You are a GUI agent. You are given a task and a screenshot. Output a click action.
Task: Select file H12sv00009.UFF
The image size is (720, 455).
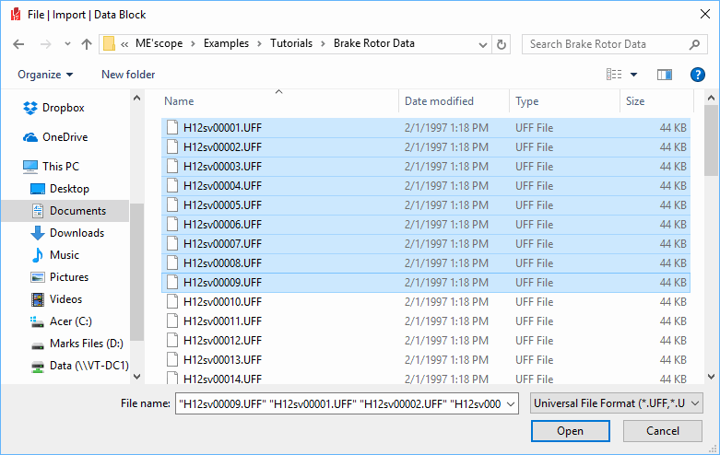pyautogui.click(x=426, y=283)
